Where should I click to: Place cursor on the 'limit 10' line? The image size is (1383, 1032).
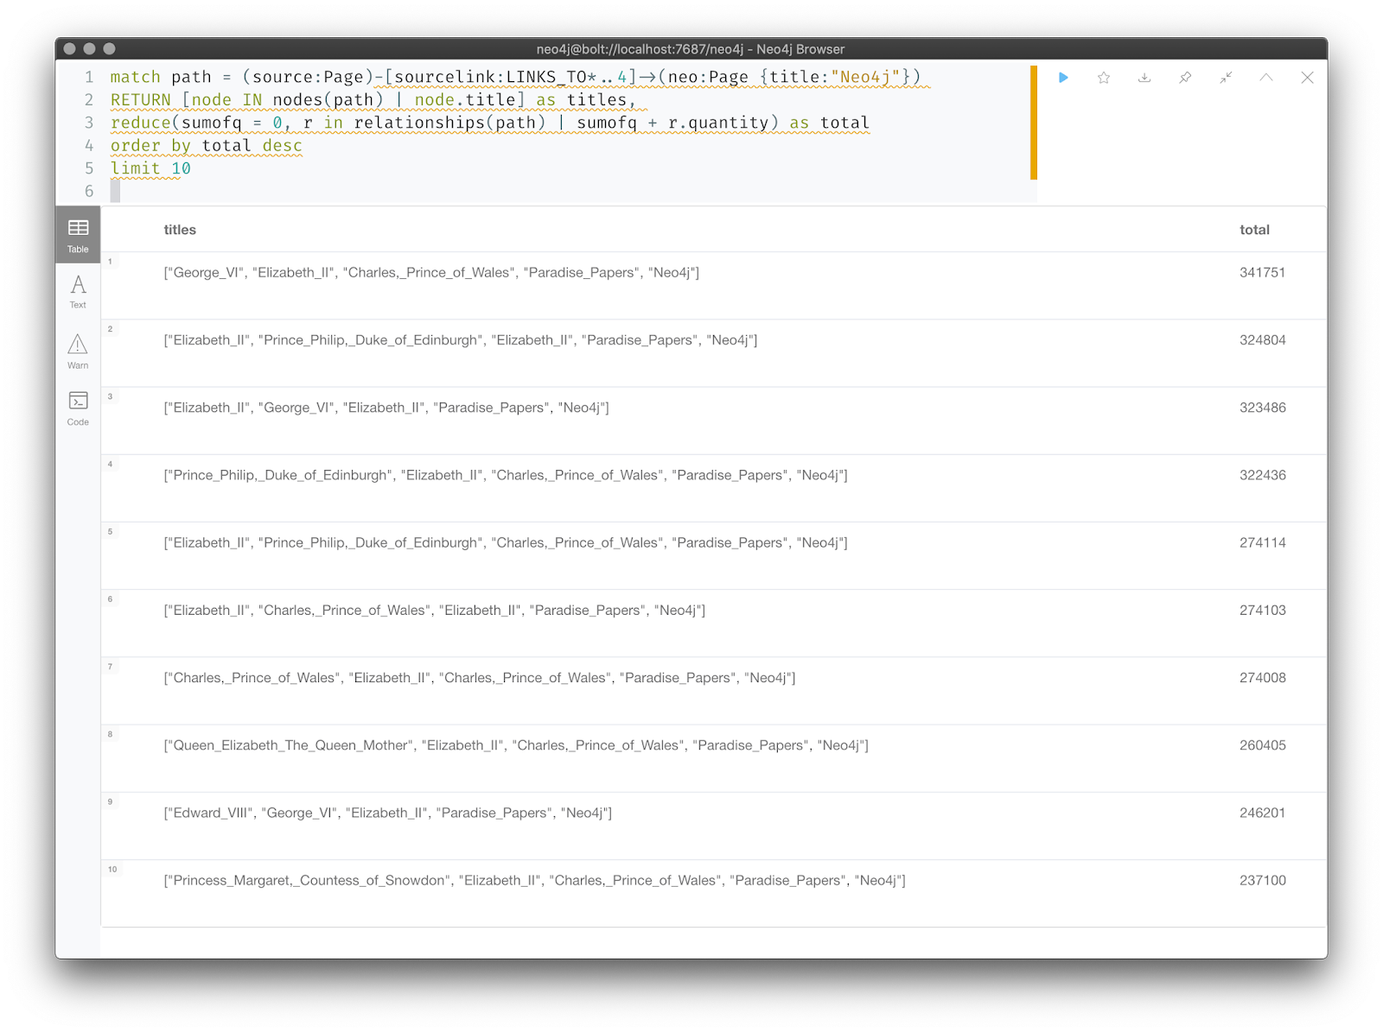click(x=150, y=168)
